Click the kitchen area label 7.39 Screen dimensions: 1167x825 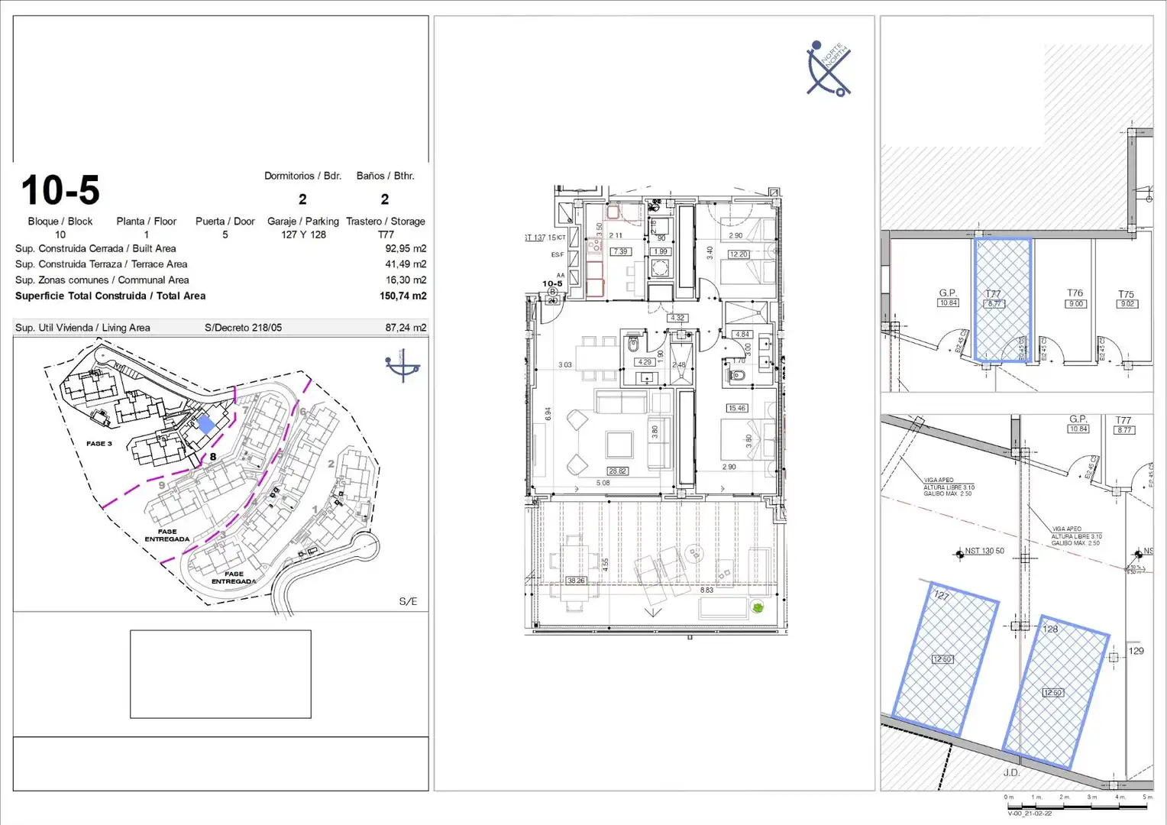(x=620, y=251)
